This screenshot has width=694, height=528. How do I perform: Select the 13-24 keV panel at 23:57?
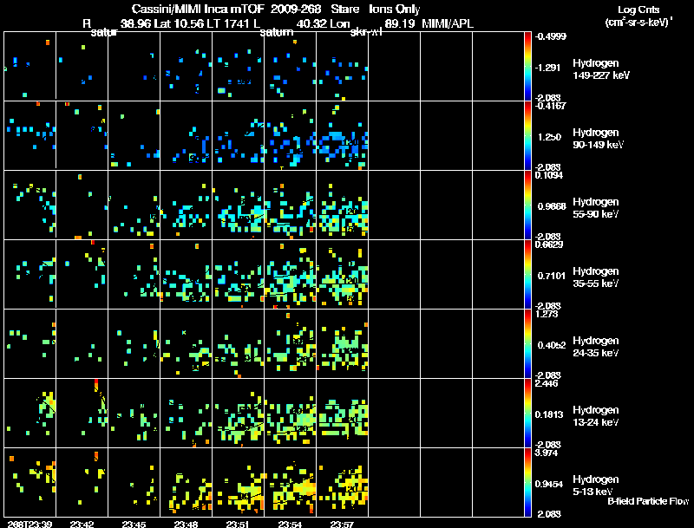pyautogui.click(x=342, y=413)
